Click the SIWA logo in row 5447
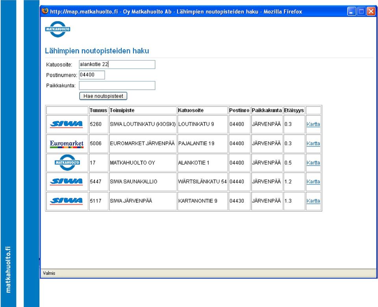The height and width of the screenshot is (307, 378). 66,181
